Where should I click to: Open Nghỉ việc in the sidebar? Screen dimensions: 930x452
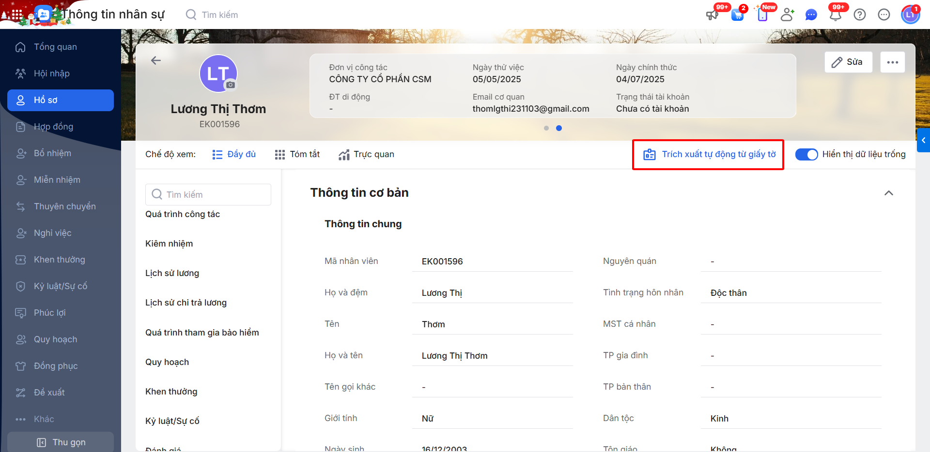61,233
